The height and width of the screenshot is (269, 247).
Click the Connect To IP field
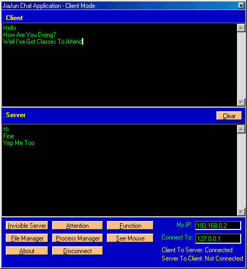218,238
